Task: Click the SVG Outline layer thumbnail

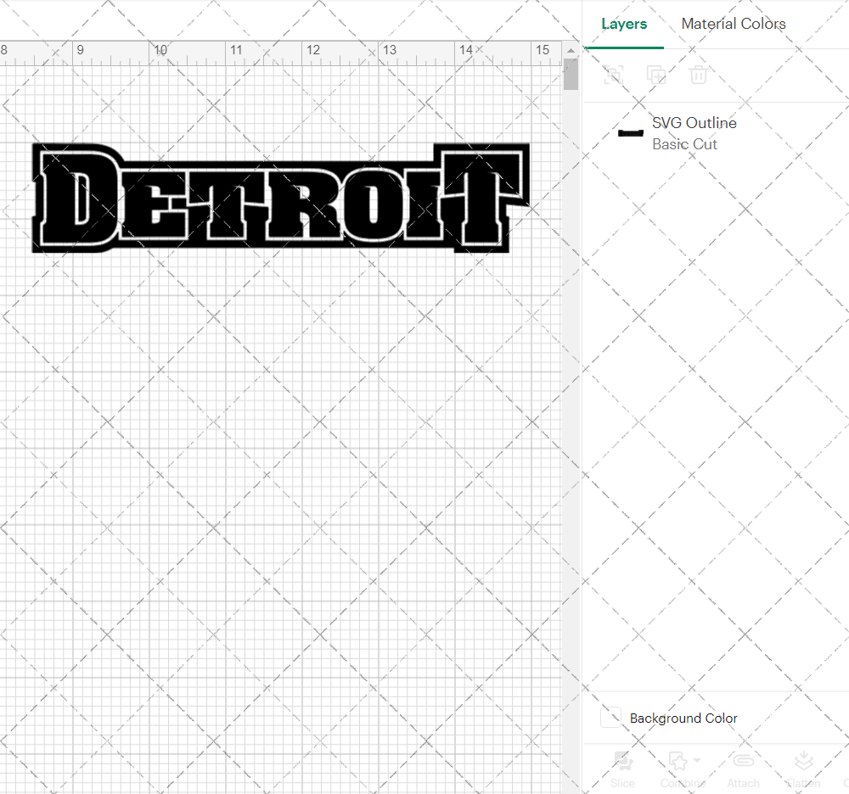Action: [631, 133]
